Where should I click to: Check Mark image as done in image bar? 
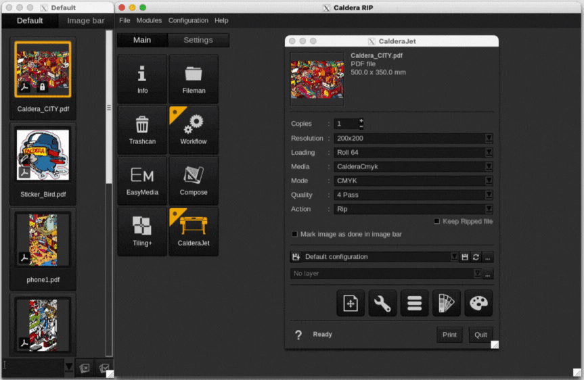(x=294, y=234)
